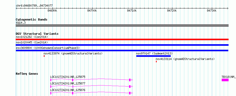
Task: Click the nsv1021282 red variant bar
Action: (x=122, y=39)
